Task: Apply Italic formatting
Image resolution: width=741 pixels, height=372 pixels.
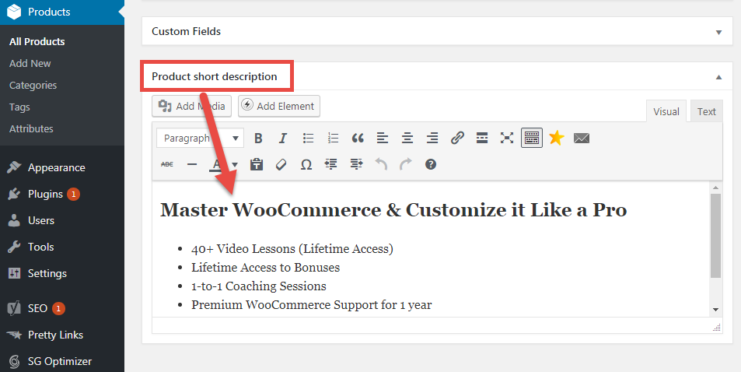Action: tap(282, 139)
